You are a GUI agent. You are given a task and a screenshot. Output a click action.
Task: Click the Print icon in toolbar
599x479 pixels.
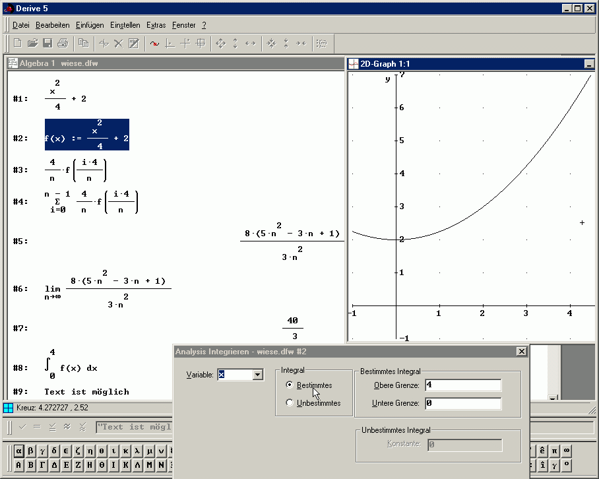point(63,44)
